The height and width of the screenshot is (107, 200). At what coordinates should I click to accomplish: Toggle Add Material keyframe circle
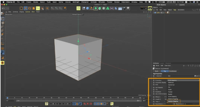tap(154, 87)
